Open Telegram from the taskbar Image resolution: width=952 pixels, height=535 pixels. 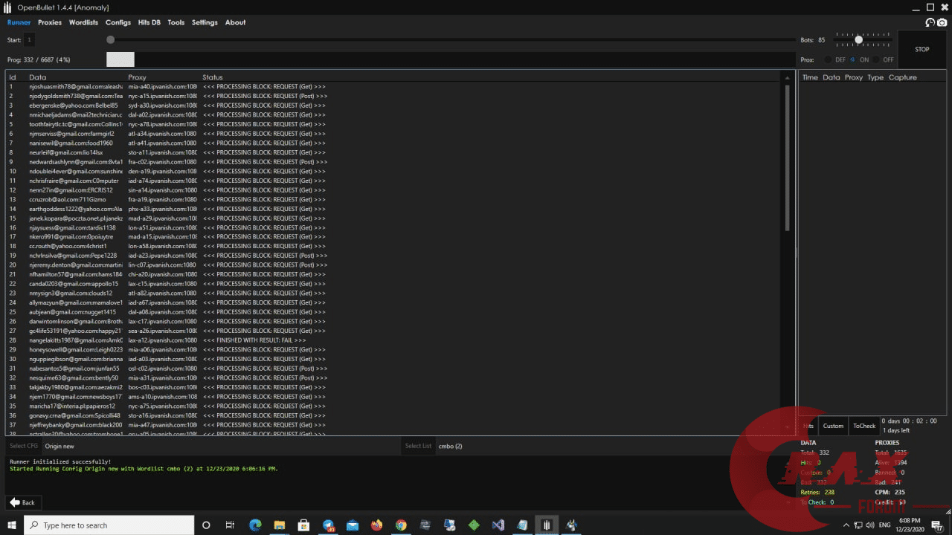click(x=328, y=525)
